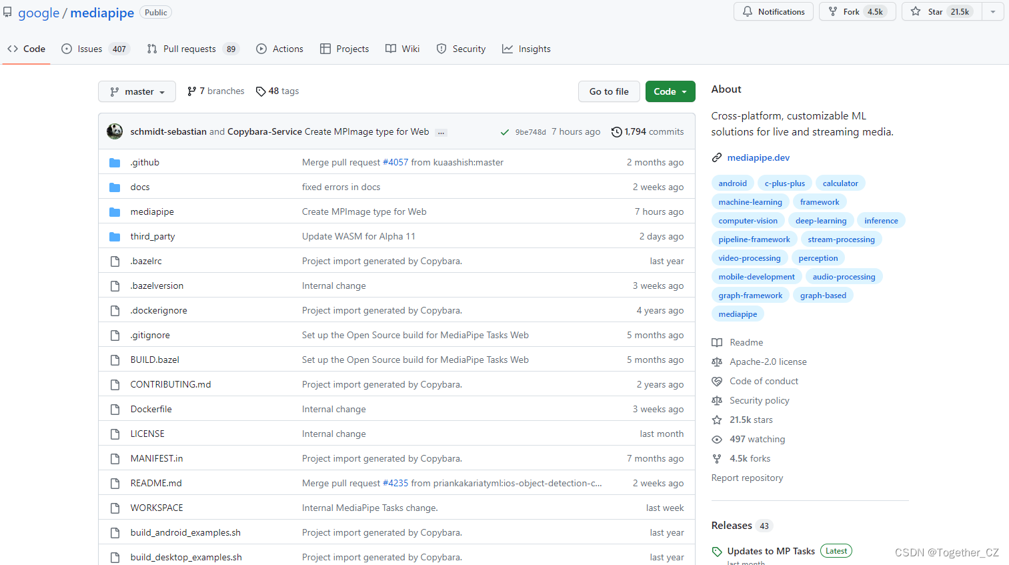Click the green commit status checkmark
Viewport: 1009px width, 565px height.
[505, 132]
